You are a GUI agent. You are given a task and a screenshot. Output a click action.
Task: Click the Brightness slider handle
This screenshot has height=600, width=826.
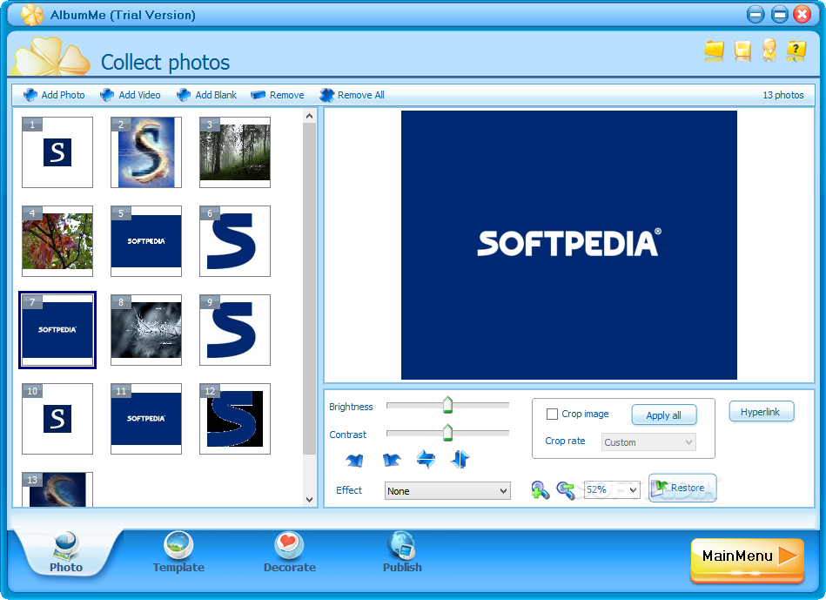click(447, 404)
